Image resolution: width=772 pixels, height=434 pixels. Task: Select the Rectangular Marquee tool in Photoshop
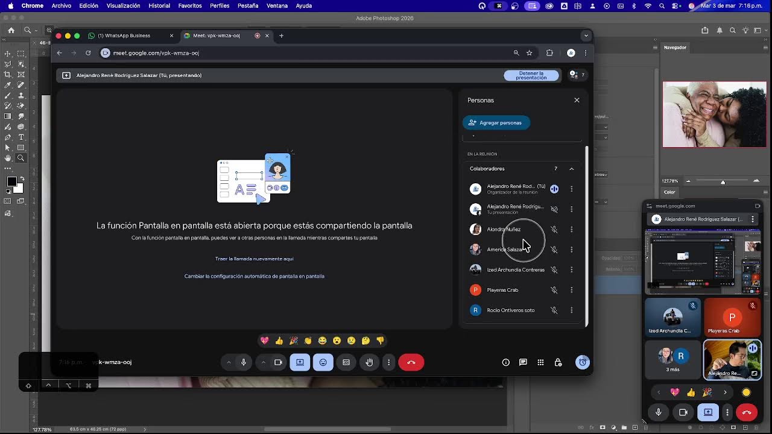21,54
